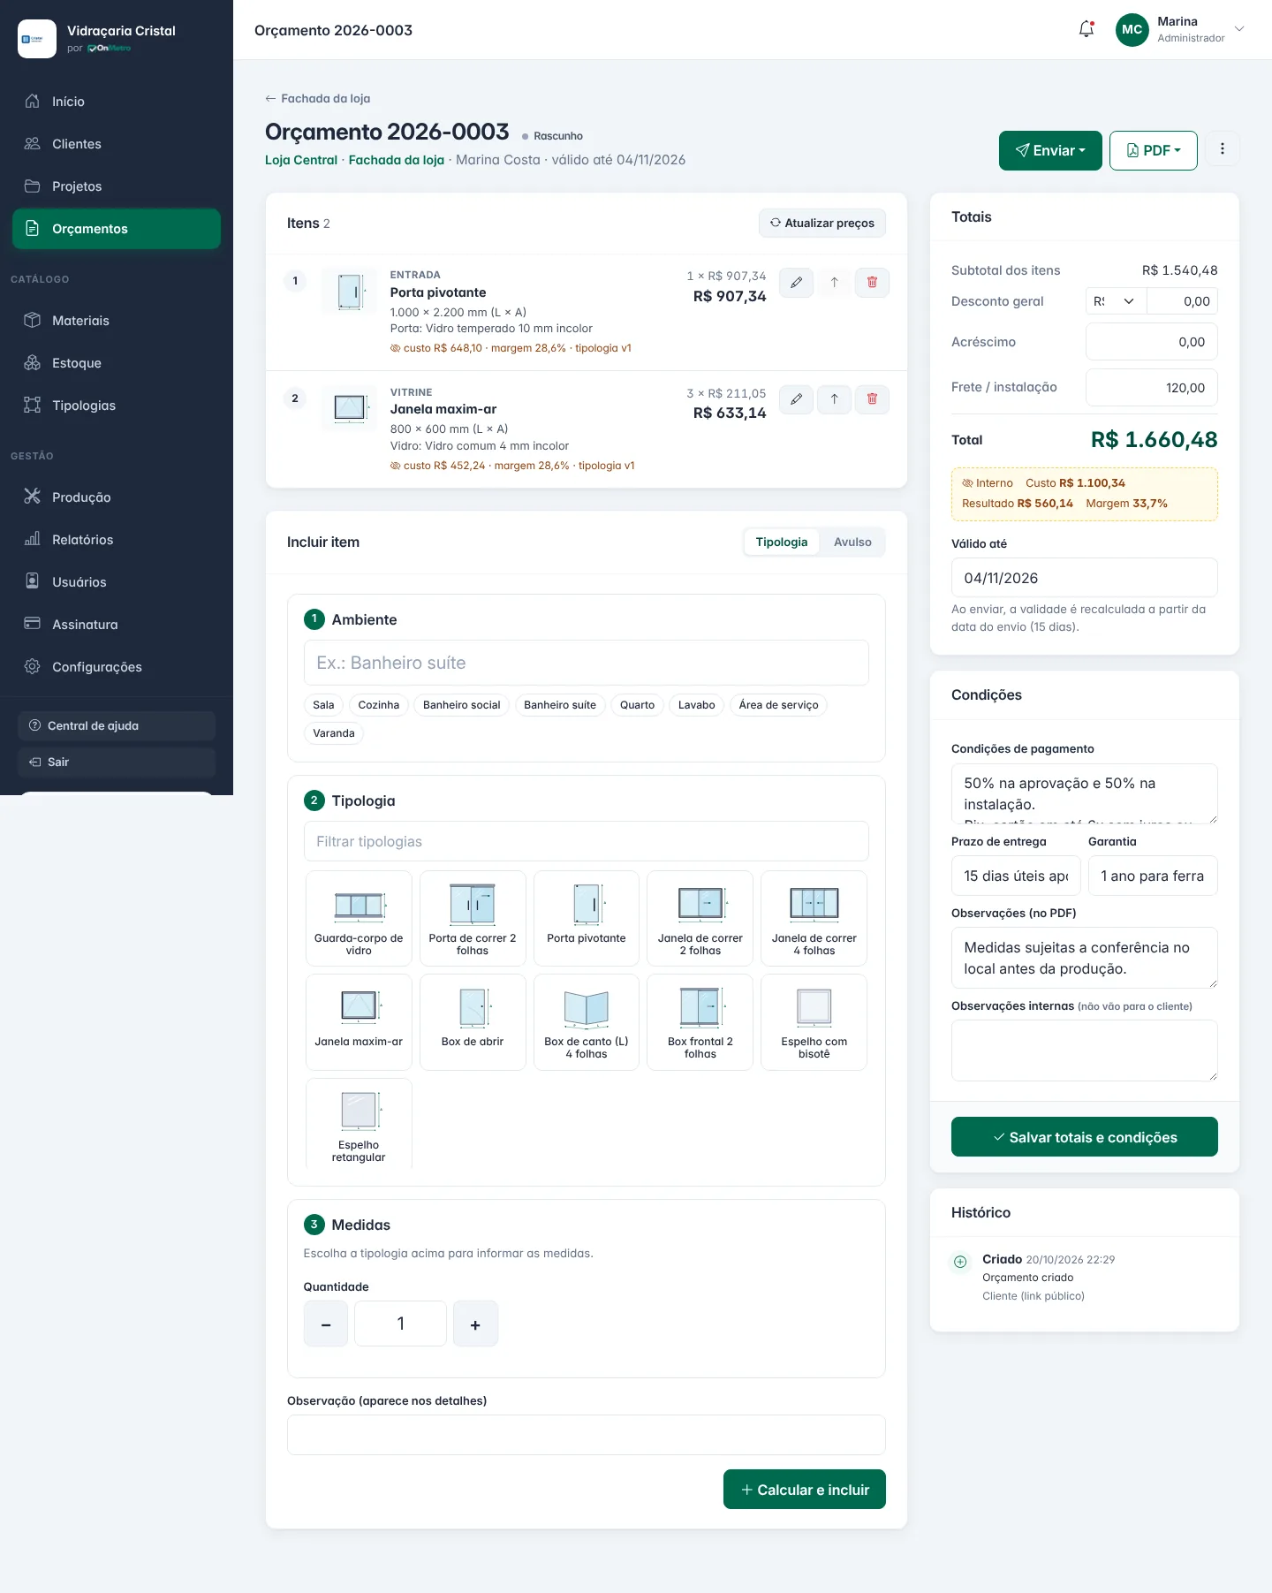The width and height of the screenshot is (1272, 1593).
Task: Select Banheiro social ambiente chip
Action: tap(462, 705)
